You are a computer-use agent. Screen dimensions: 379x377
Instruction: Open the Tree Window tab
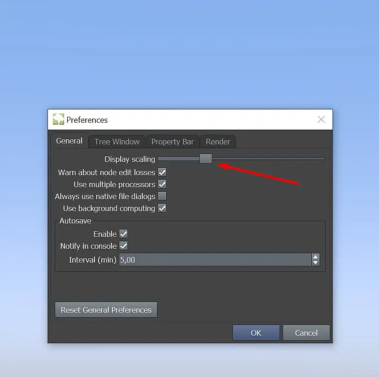point(117,142)
